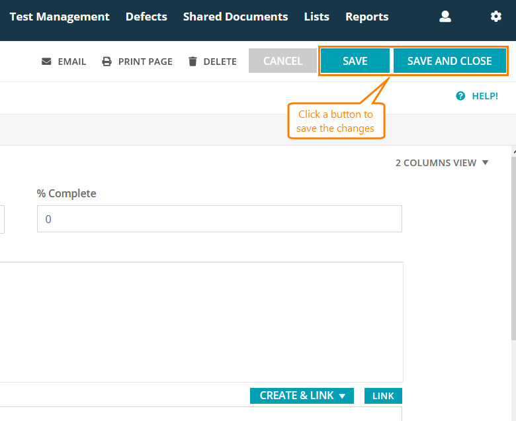Open the settings gear icon
516x421 pixels.
pos(496,17)
